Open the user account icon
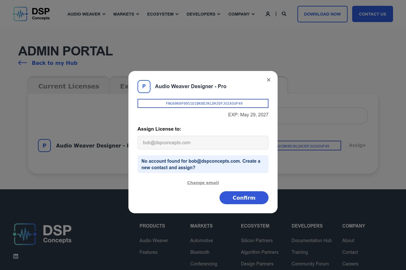 (268, 14)
